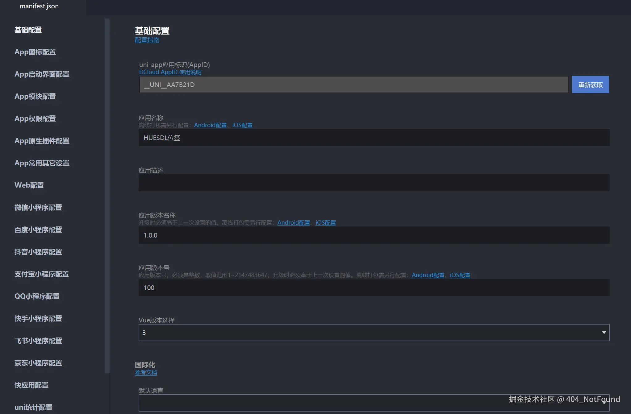Go to App模块配置 settings

(x=35, y=96)
